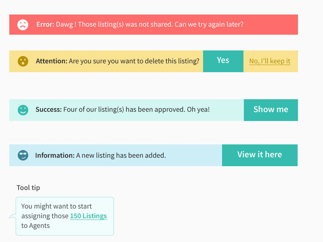Click View it here on the information banner

click(x=260, y=155)
